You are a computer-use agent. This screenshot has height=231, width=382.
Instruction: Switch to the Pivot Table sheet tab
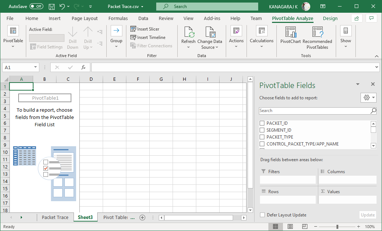pos(115,218)
